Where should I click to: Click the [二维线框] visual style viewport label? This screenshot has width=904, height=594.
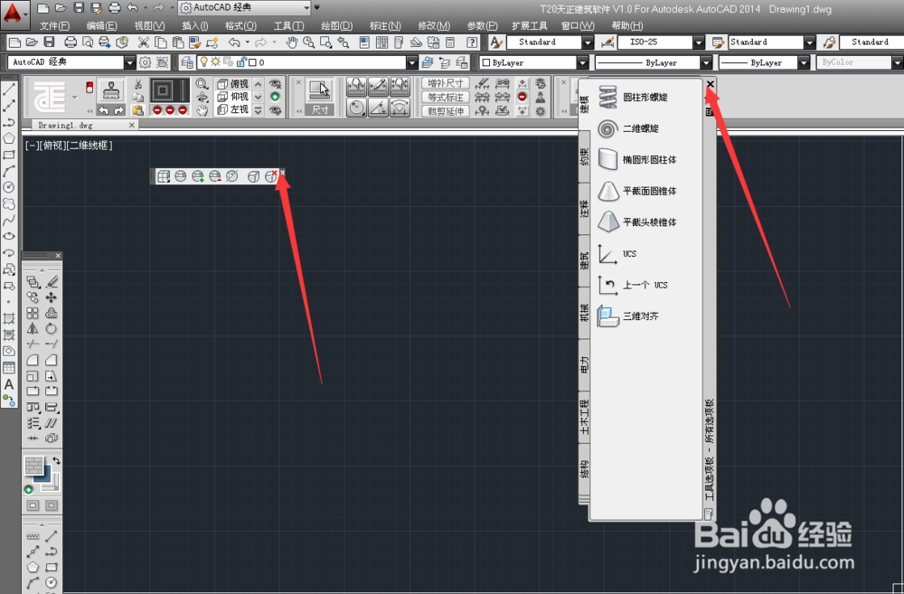(x=89, y=146)
